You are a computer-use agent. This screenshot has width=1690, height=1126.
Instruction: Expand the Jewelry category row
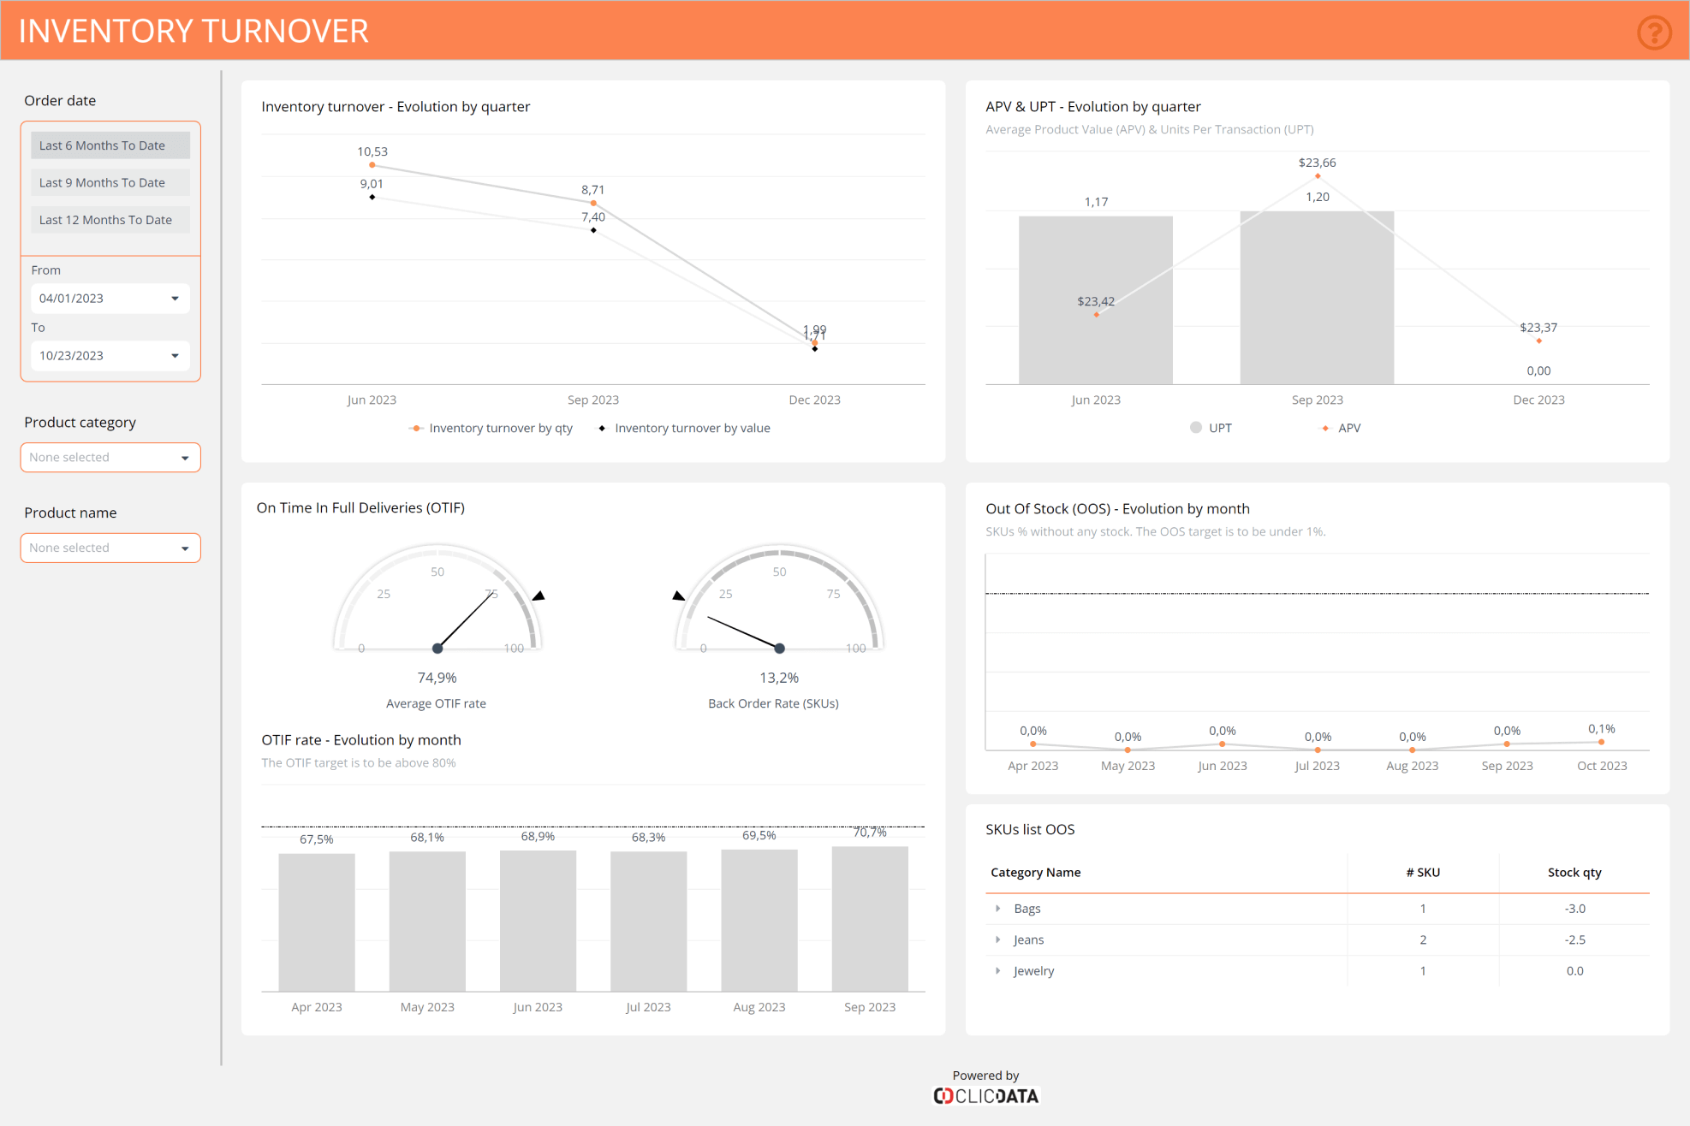pyautogui.click(x=998, y=971)
